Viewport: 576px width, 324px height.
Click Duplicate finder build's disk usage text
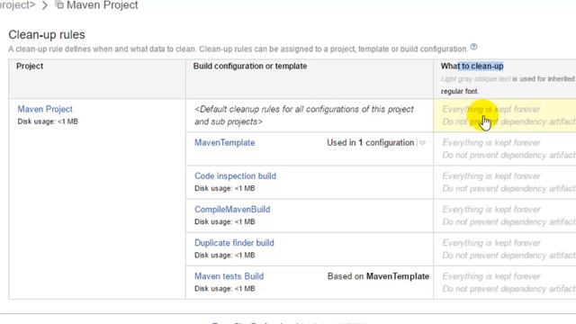click(x=224, y=256)
